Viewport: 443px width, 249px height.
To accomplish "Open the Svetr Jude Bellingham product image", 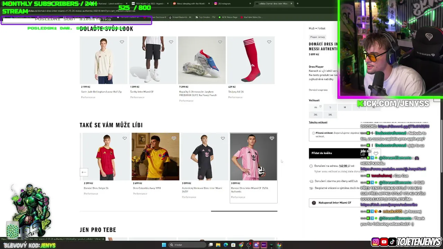I will [103, 60].
